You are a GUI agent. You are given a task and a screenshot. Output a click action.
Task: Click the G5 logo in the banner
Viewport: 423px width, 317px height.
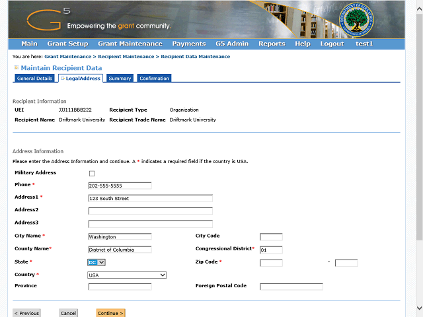coord(48,19)
